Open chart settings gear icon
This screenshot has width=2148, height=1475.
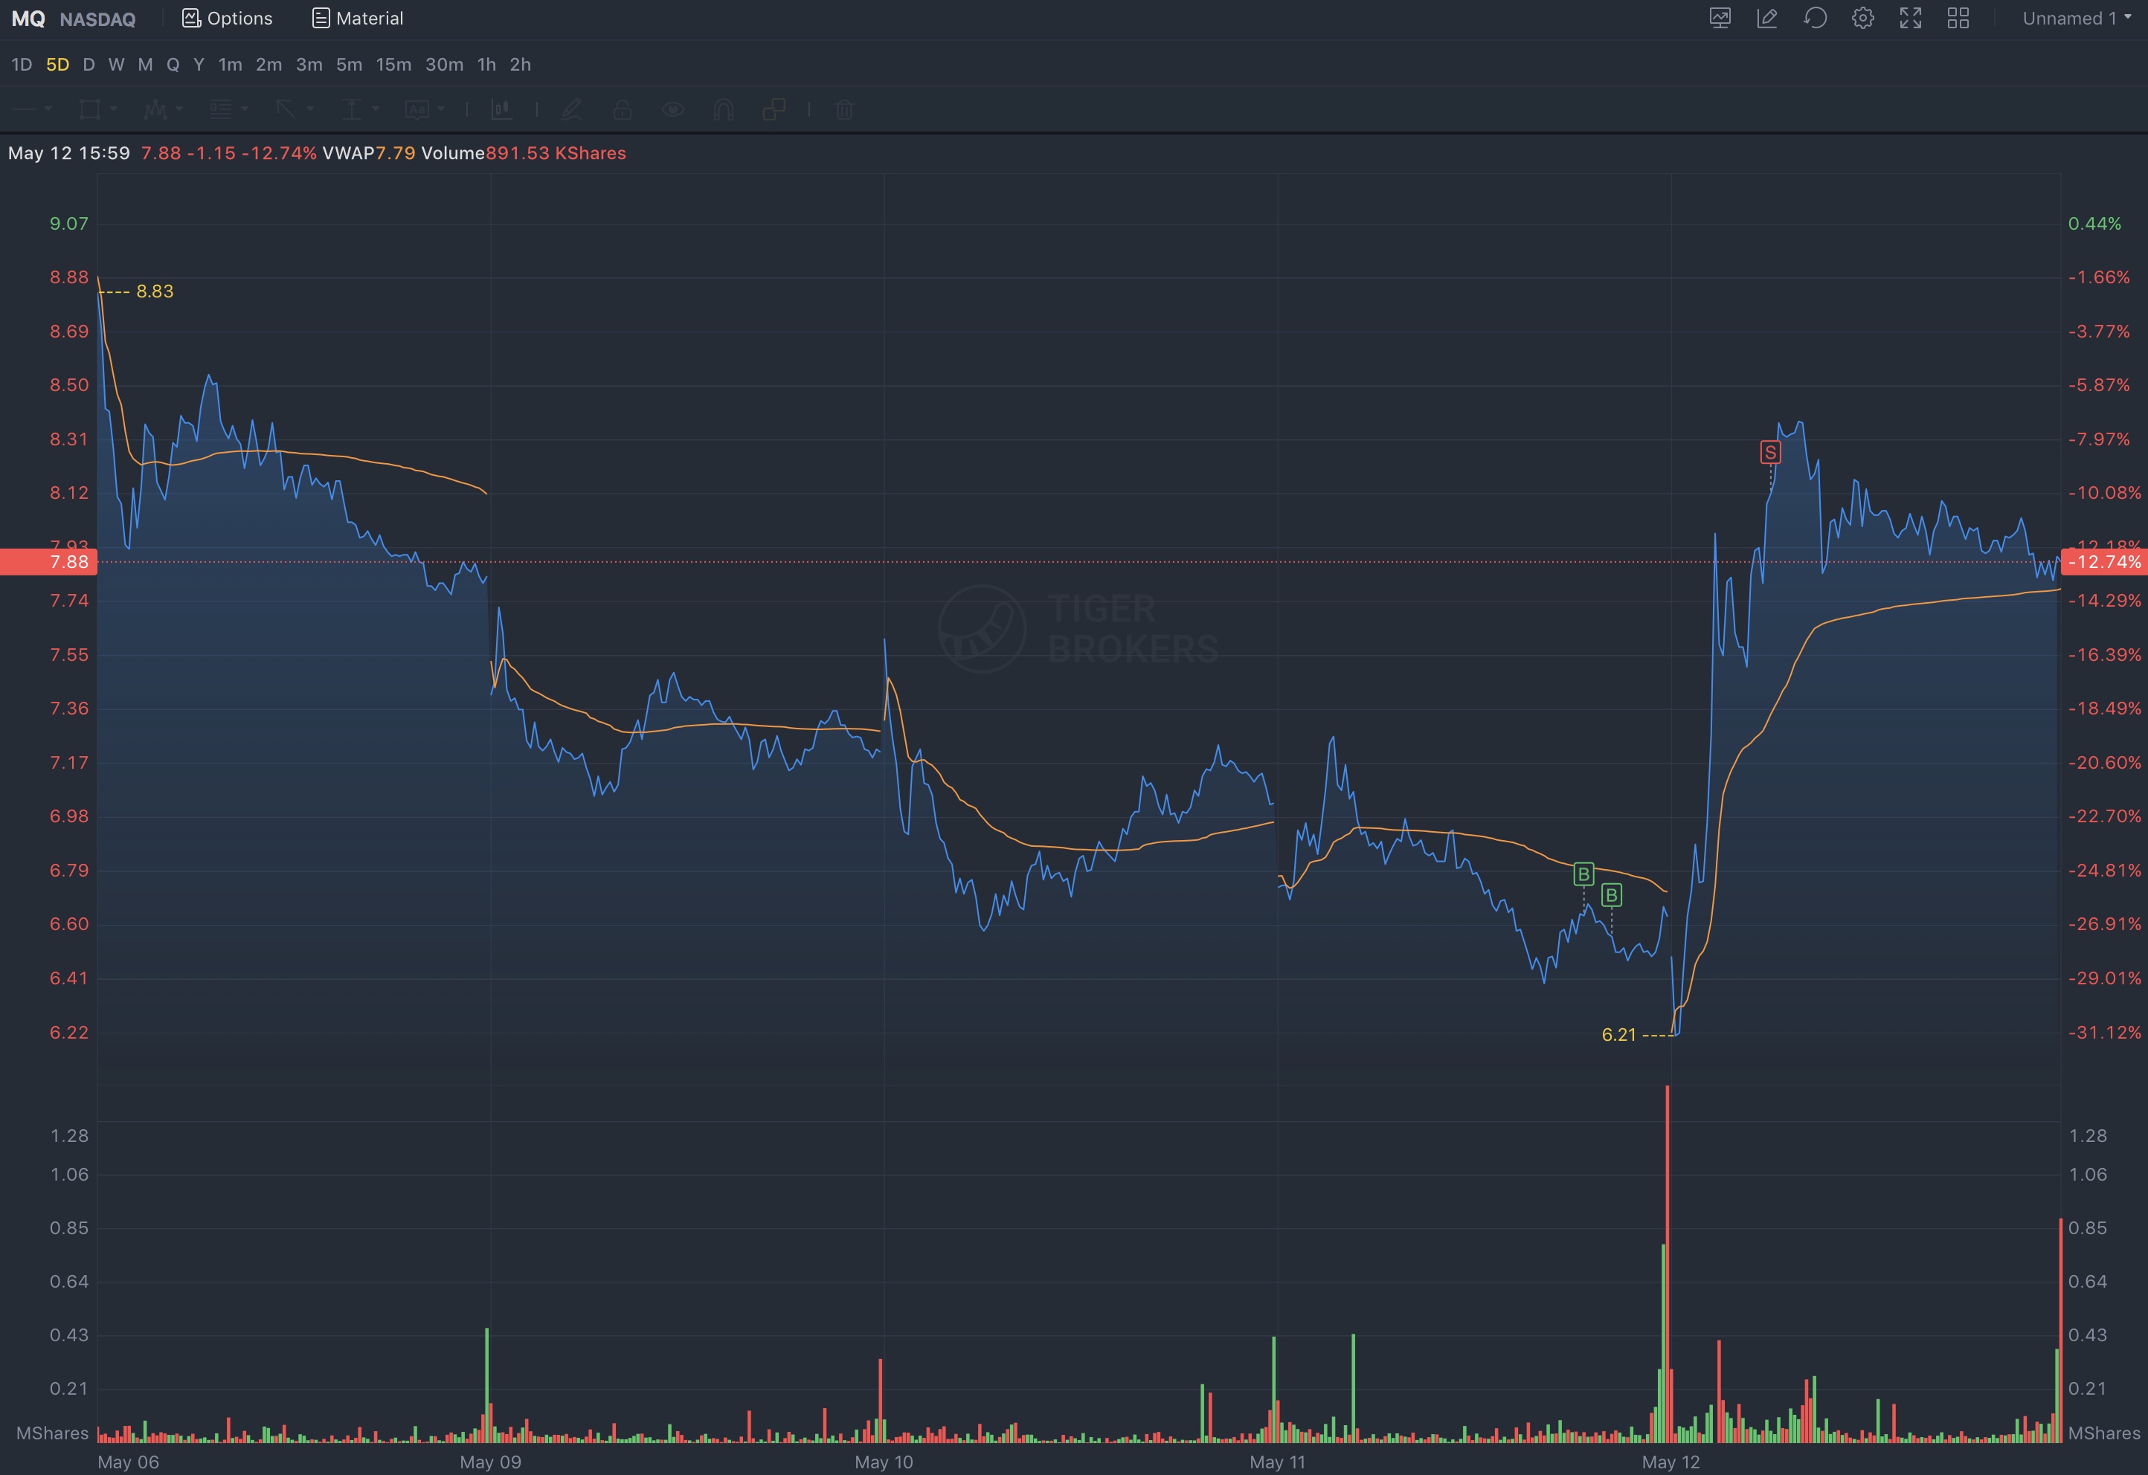click(x=1863, y=19)
